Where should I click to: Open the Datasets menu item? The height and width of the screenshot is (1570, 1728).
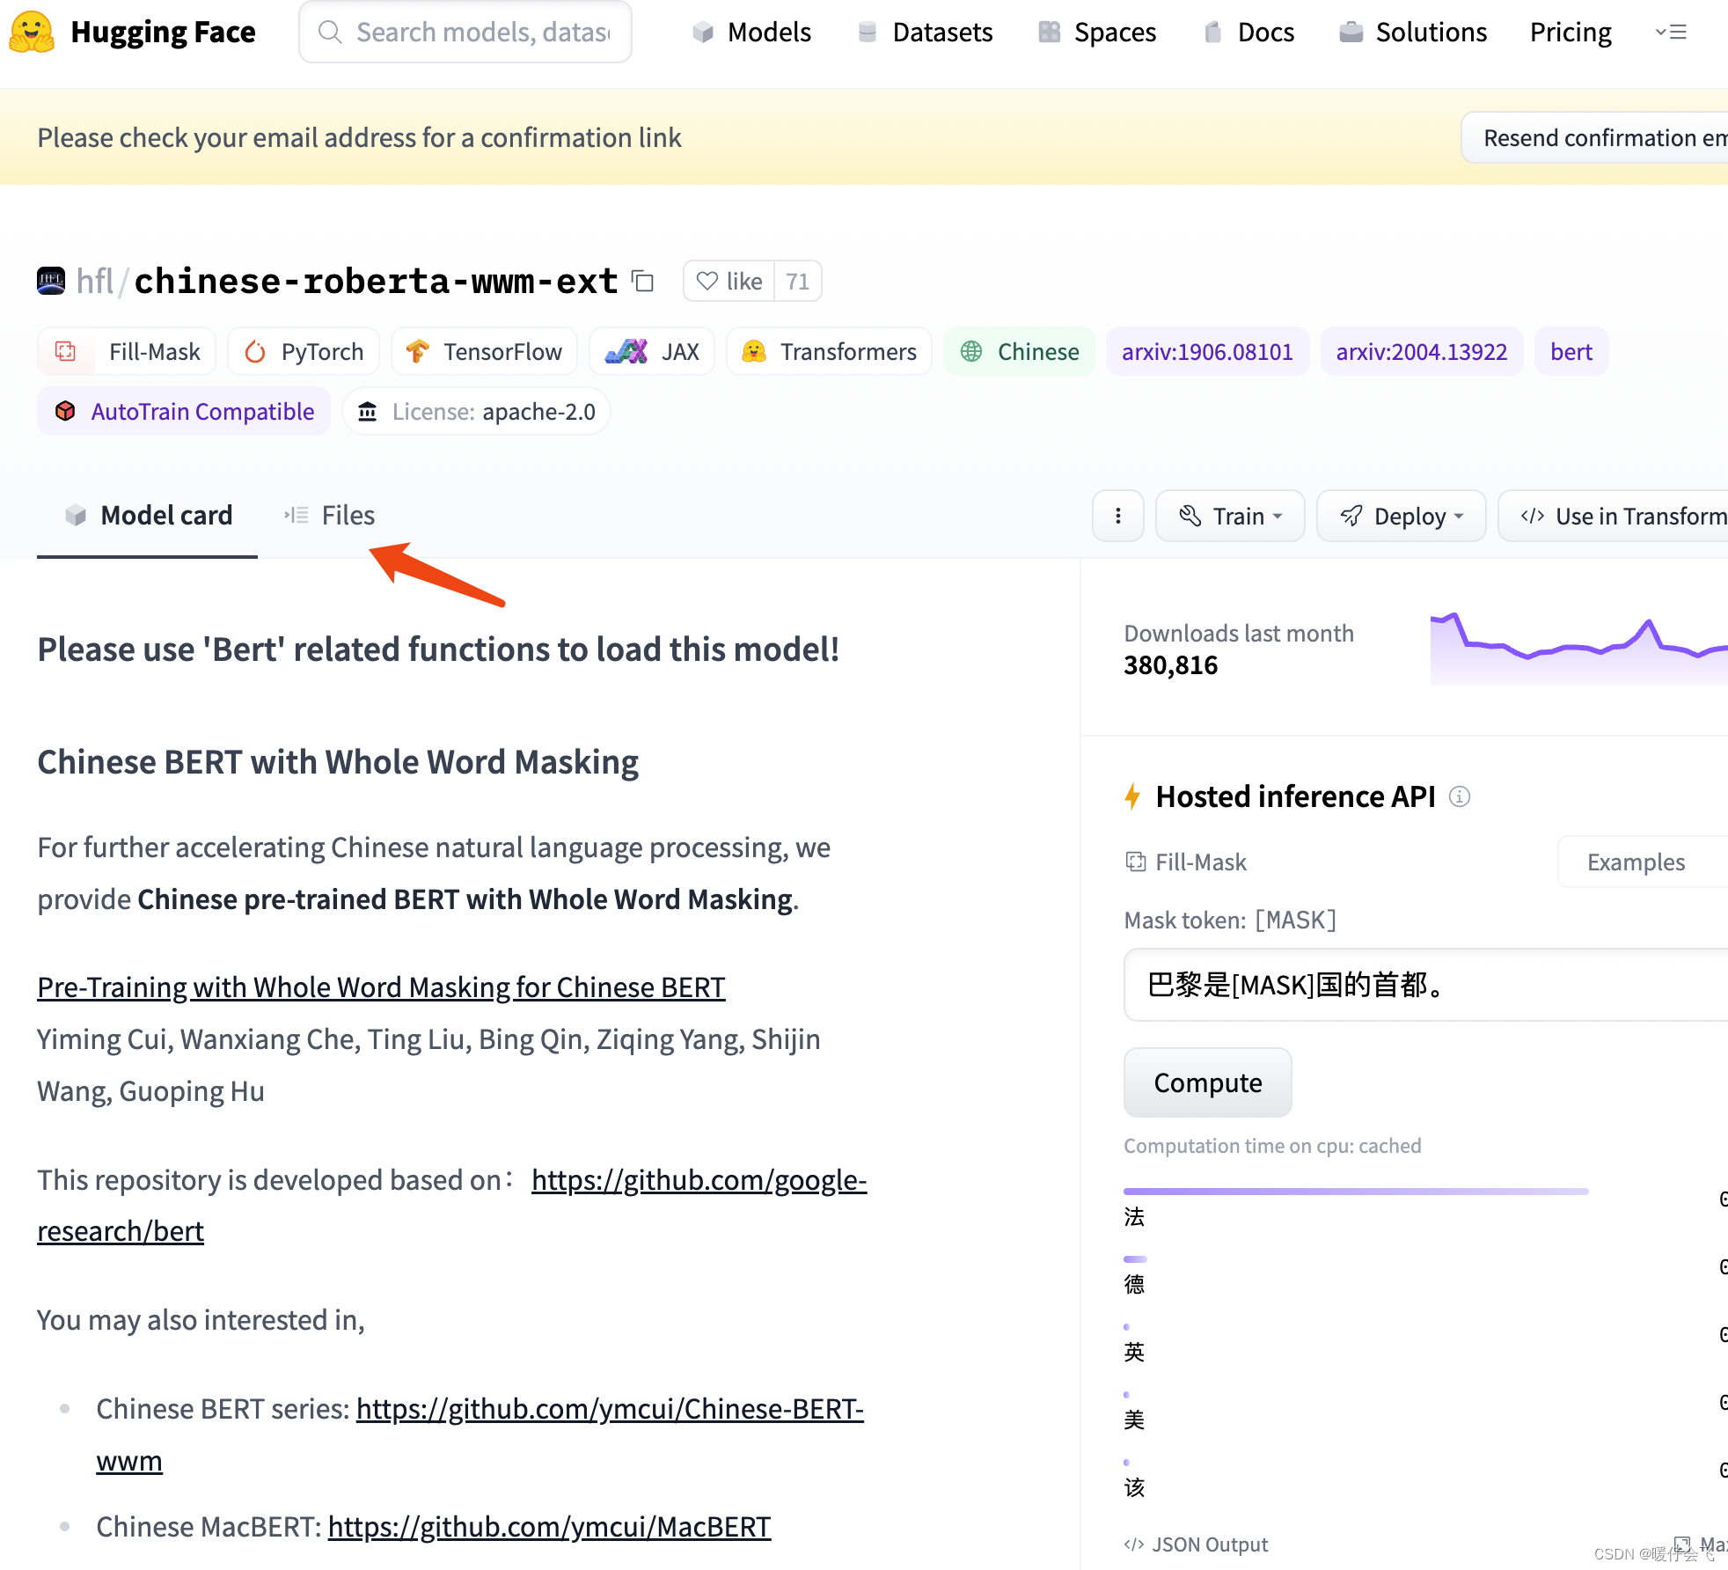click(x=925, y=33)
